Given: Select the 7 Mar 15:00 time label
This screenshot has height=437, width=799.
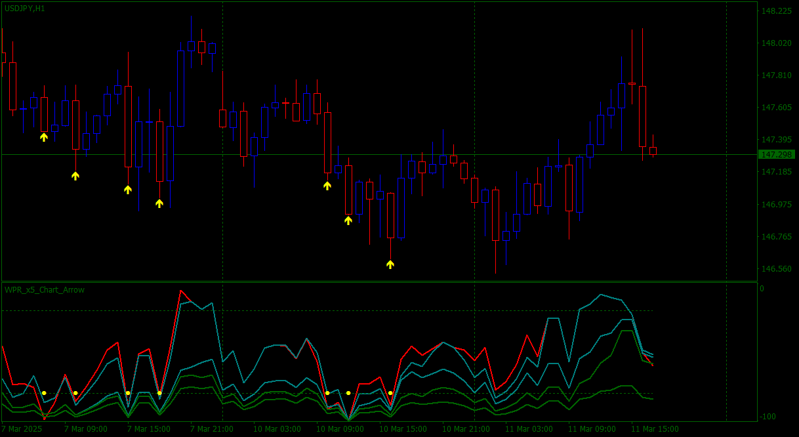Looking at the screenshot, I should click(148, 429).
